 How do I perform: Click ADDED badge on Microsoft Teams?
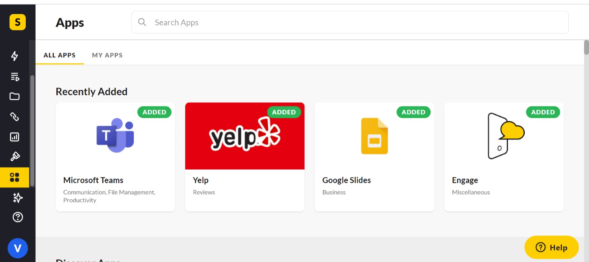coord(154,112)
